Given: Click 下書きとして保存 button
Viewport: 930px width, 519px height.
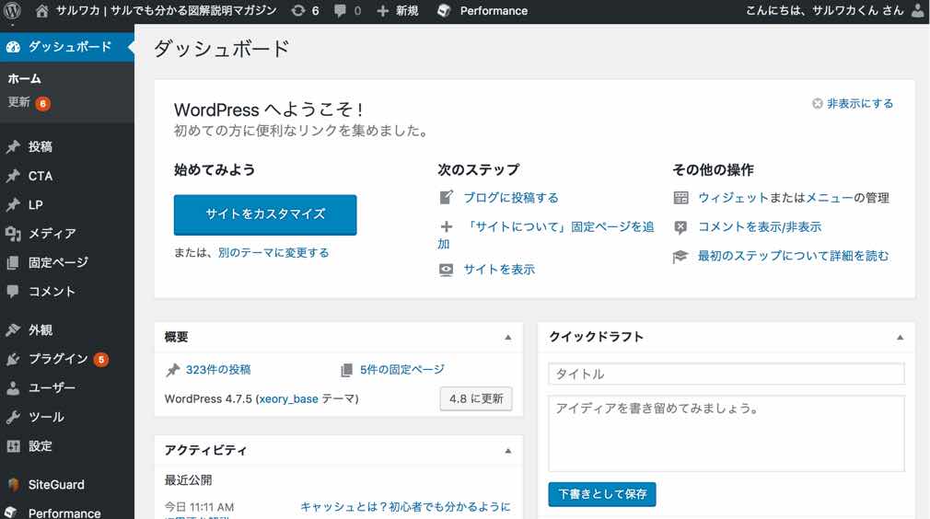Looking at the screenshot, I should [602, 494].
